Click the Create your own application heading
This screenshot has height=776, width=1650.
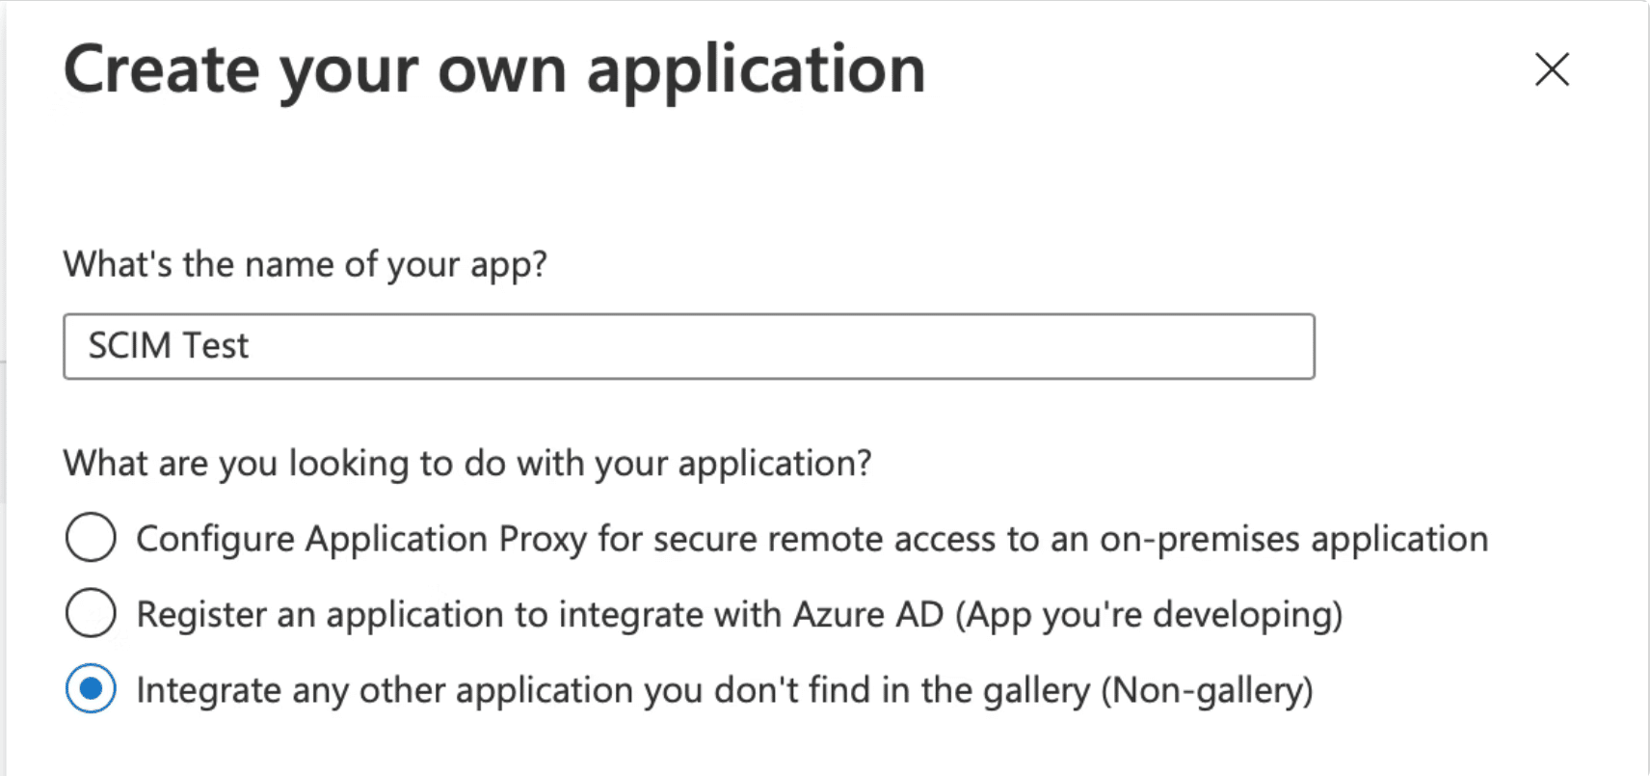pyautogui.click(x=494, y=70)
